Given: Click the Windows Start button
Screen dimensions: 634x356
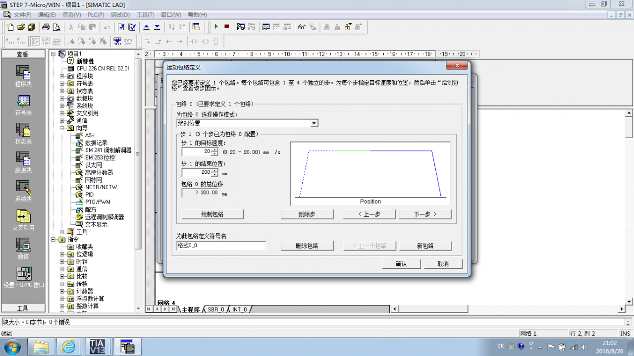Looking at the screenshot, I should [x=11, y=346].
